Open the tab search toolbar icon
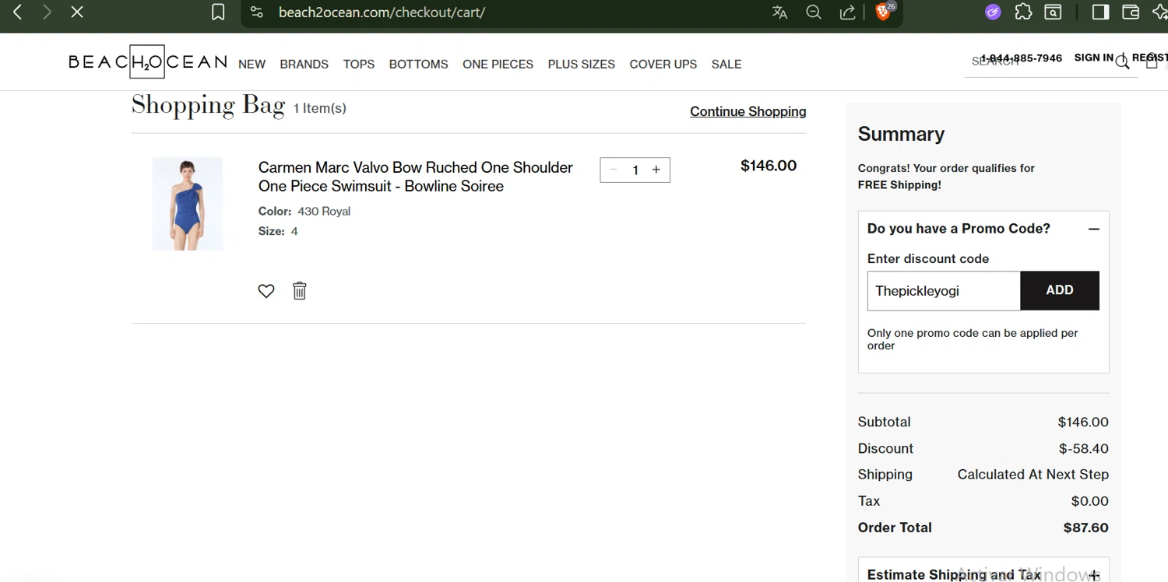The image size is (1168, 582). pos(1053,12)
